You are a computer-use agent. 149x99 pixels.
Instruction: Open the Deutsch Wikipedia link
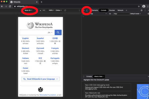(25, 48)
